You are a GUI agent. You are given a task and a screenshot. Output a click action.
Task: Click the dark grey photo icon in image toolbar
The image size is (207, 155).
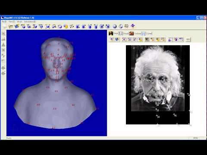click(x=147, y=39)
